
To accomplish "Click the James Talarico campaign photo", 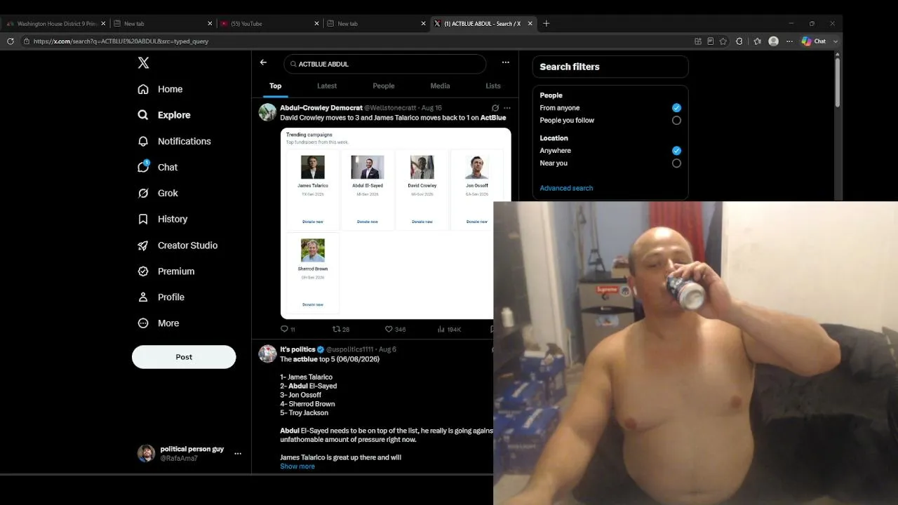I will click(x=313, y=167).
